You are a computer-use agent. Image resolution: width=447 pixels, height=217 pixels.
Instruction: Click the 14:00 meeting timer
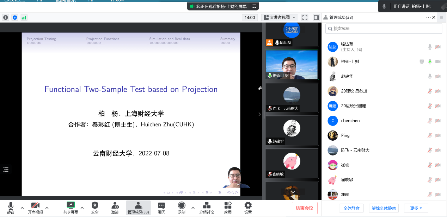tap(250, 17)
